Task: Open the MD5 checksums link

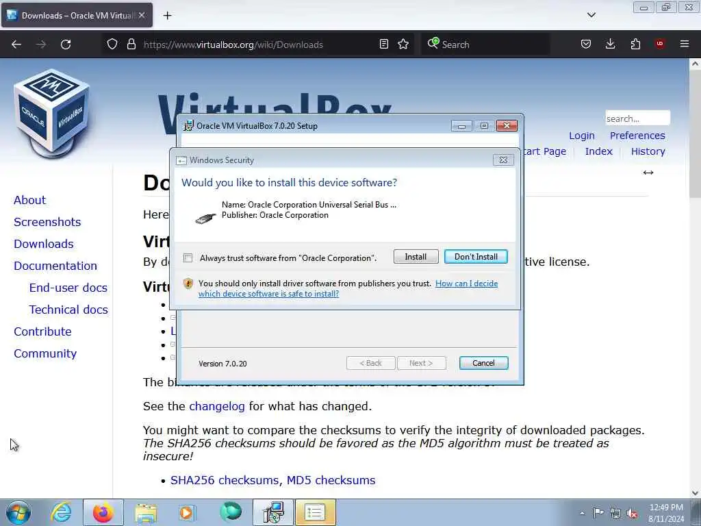Action: click(x=331, y=480)
